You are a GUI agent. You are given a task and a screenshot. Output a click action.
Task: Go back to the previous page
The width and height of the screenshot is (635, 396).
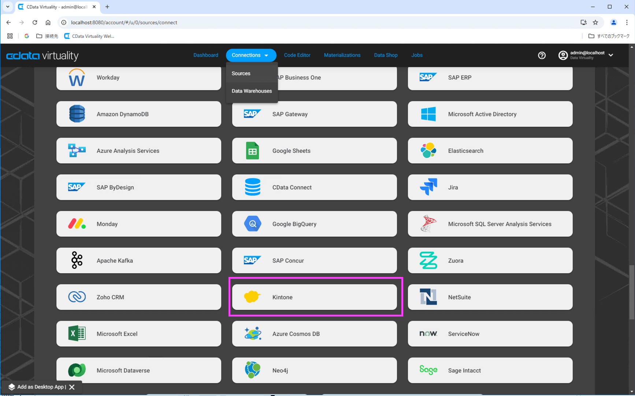(x=8, y=22)
